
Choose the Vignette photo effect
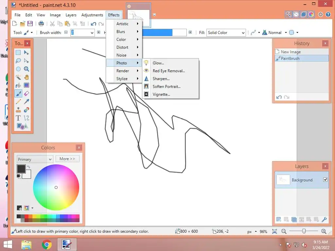pos(170,94)
